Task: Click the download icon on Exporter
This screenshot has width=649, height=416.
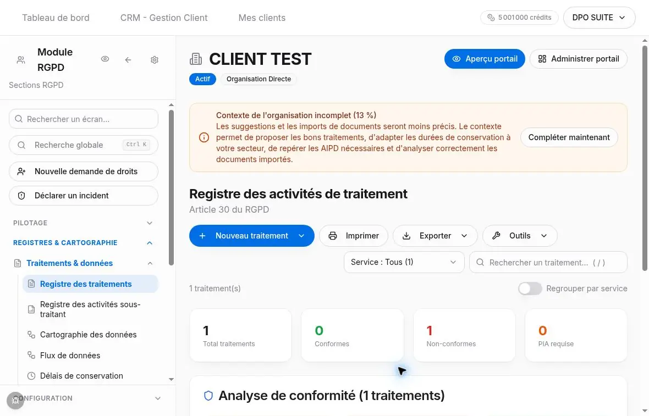Action: coord(406,236)
